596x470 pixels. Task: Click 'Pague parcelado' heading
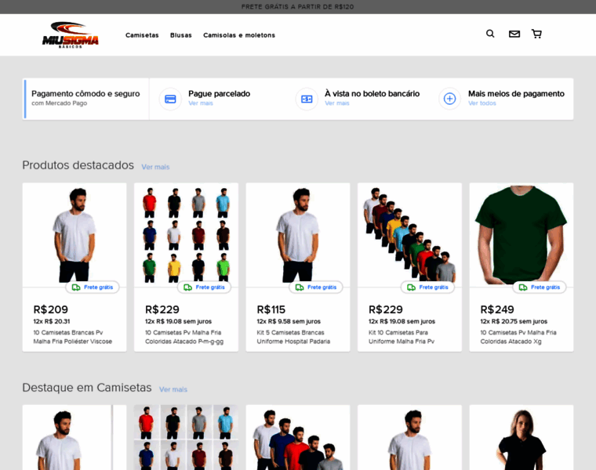click(220, 94)
